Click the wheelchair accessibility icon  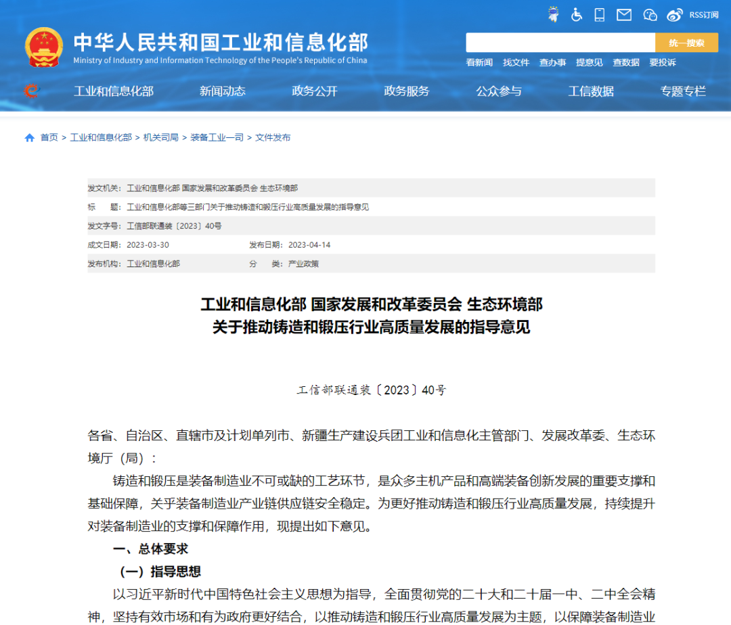click(x=577, y=15)
